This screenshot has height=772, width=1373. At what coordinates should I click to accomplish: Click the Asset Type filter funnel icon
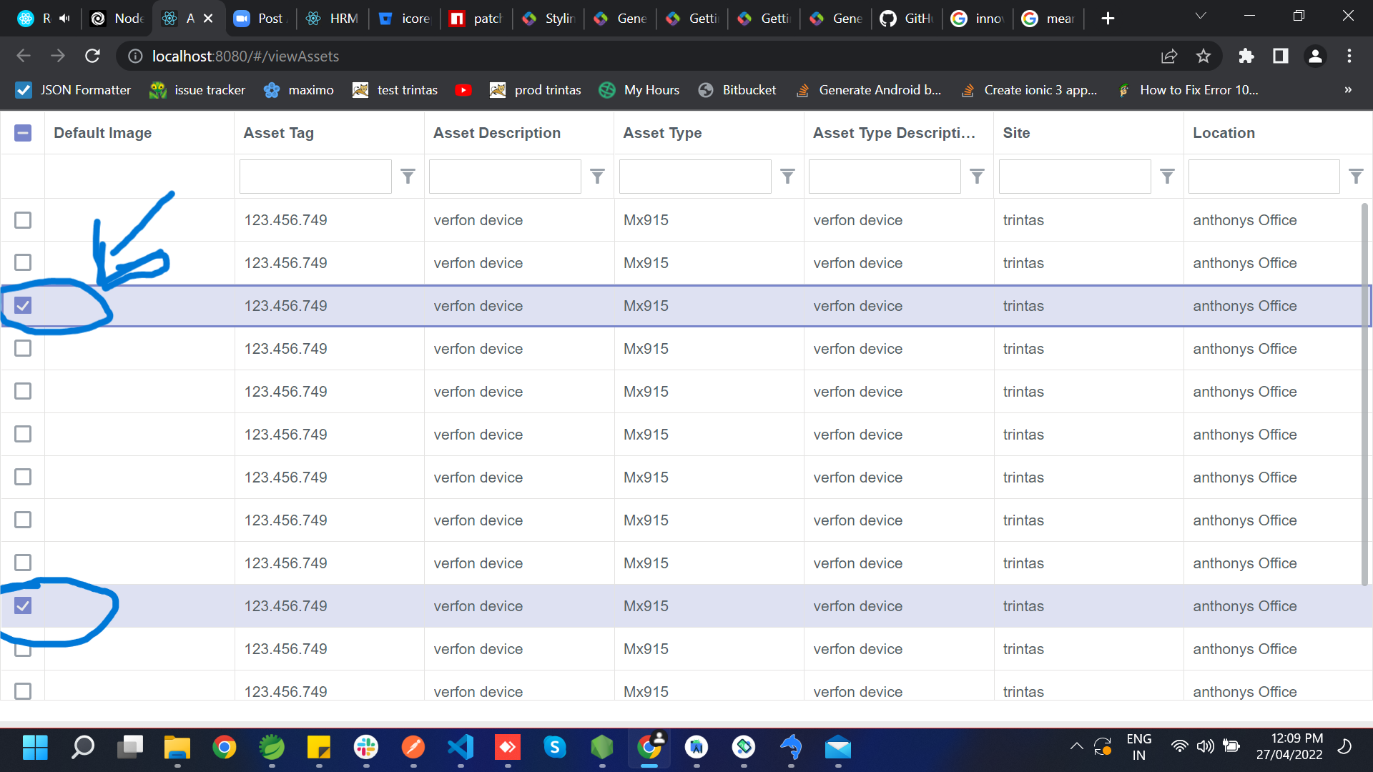787,177
